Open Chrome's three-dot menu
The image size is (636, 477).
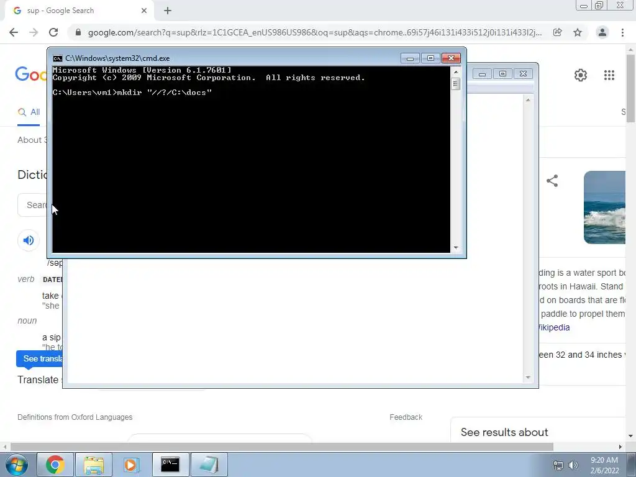[x=622, y=32]
